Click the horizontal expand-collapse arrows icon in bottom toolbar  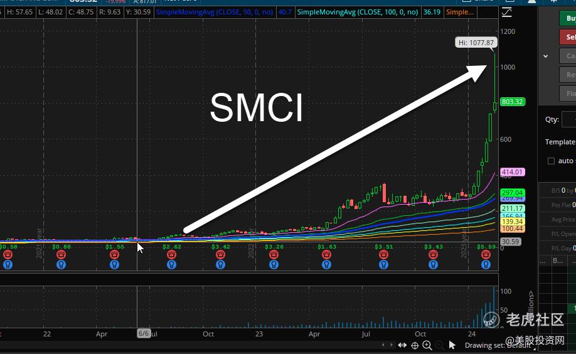point(402,345)
